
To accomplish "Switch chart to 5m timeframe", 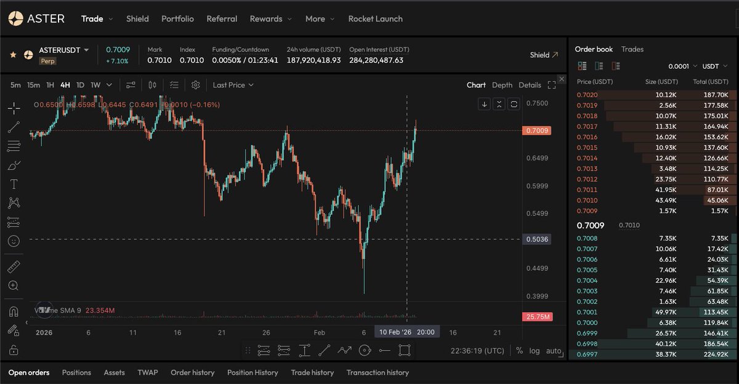I will pyautogui.click(x=15, y=85).
